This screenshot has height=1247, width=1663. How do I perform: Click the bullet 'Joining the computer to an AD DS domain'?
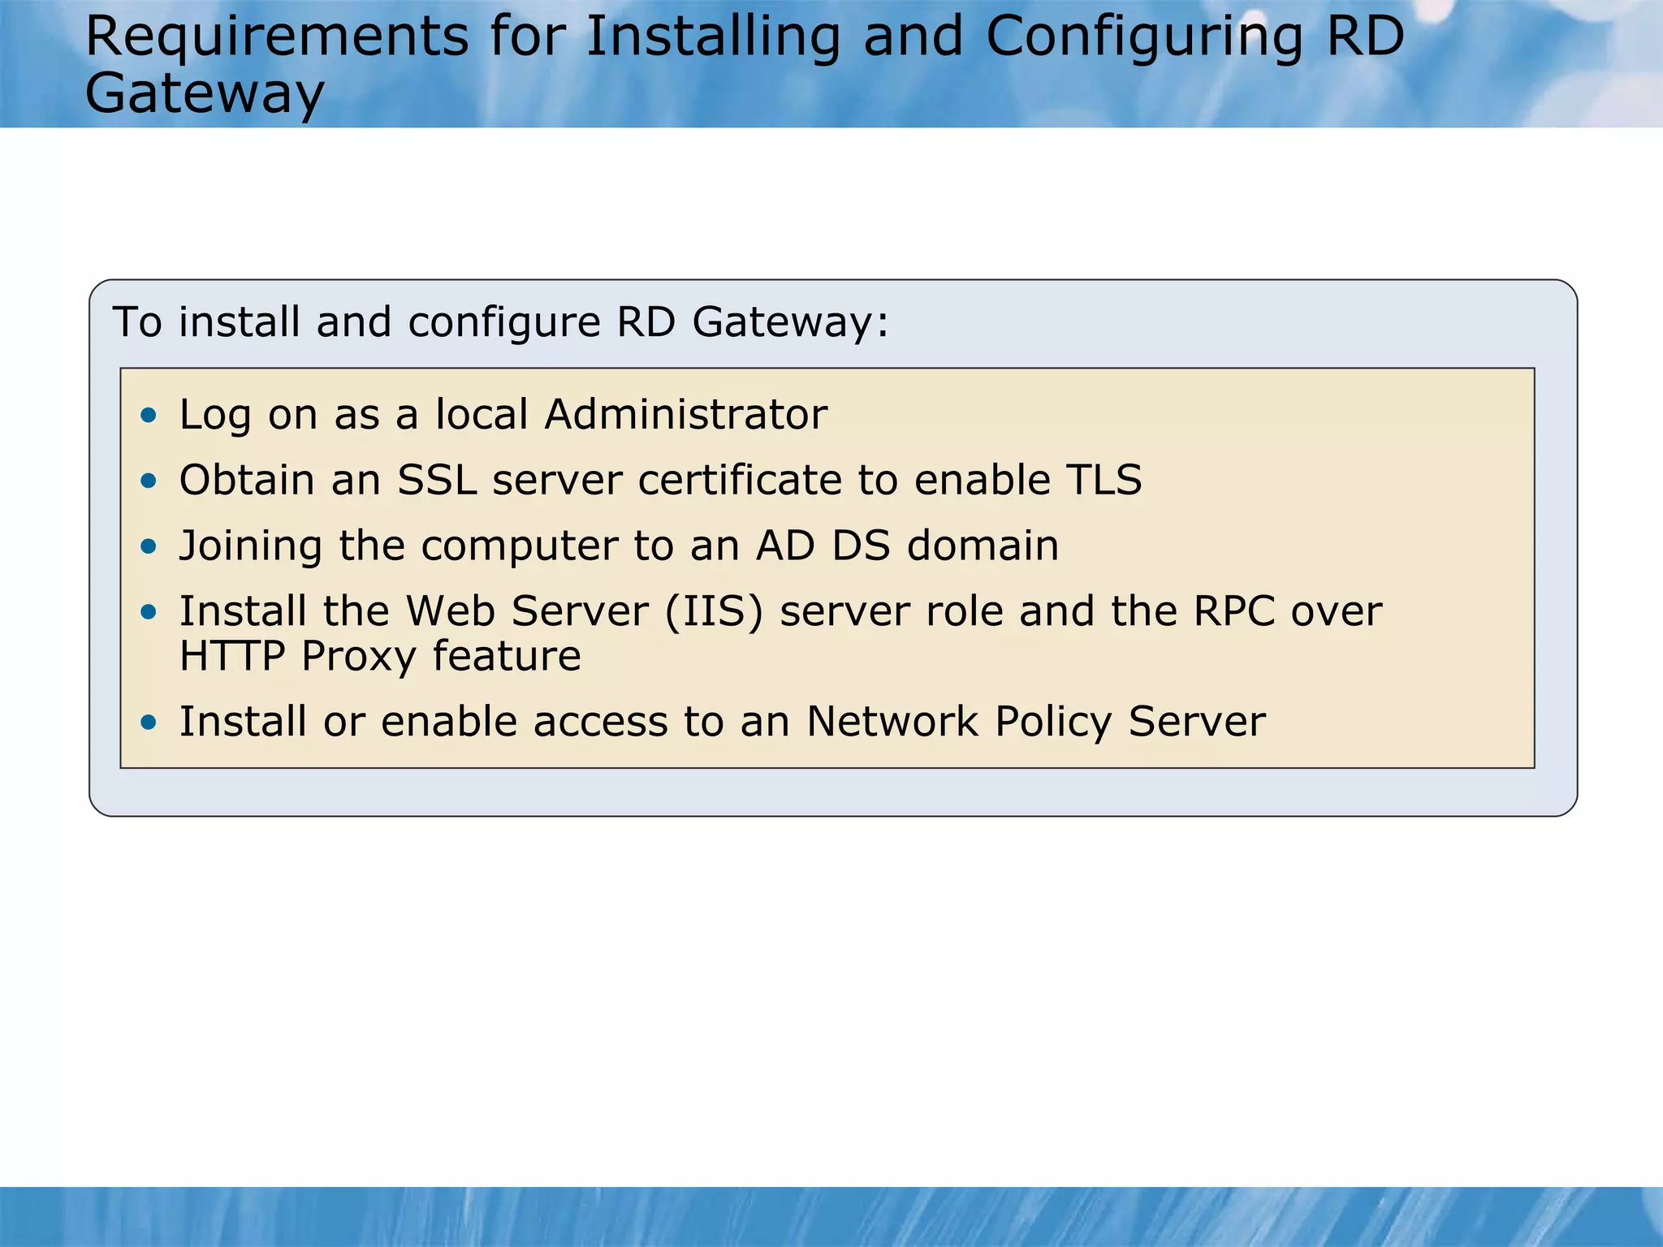[x=619, y=546]
